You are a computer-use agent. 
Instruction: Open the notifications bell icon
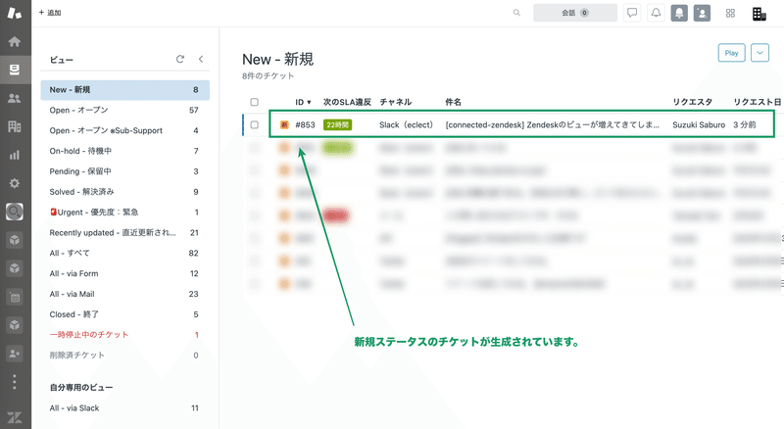[x=656, y=13]
